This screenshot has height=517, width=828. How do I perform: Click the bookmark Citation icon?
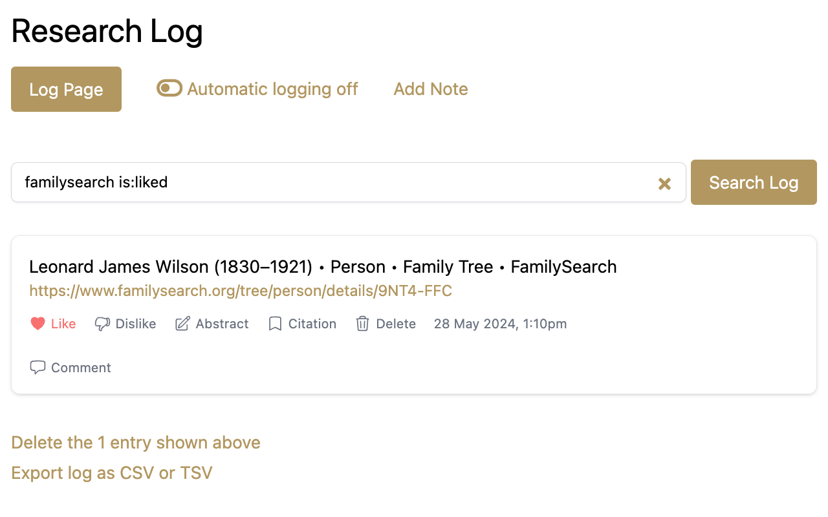tap(275, 324)
